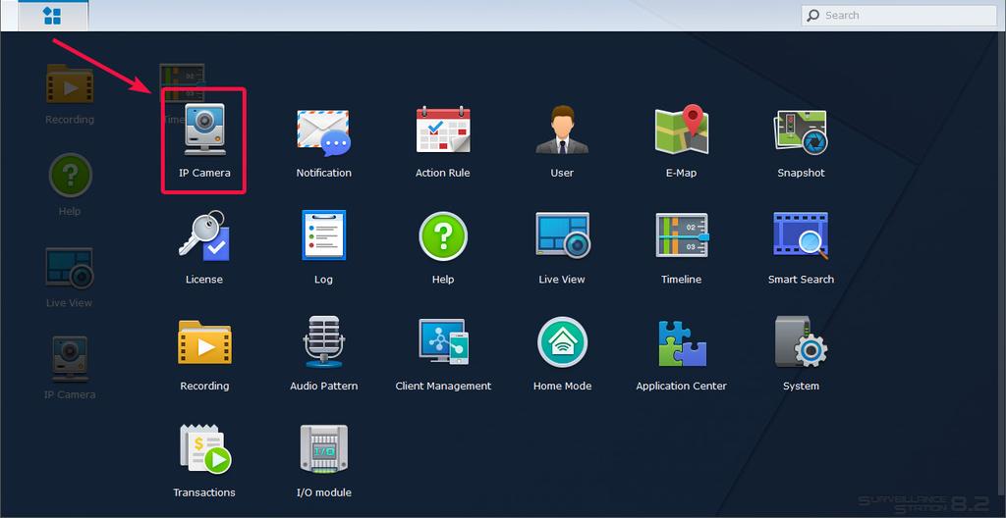
Task: Open the Application Center puzzle icon
Action: tap(682, 343)
